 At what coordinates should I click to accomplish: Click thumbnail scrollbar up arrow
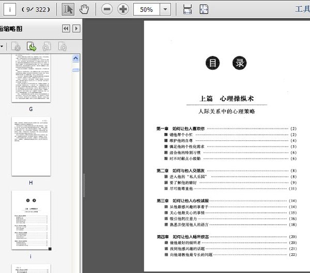(x=76, y=58)
